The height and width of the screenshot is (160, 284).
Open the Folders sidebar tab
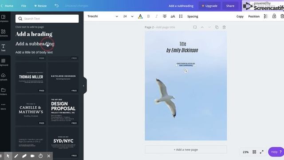tap(4, 92)
